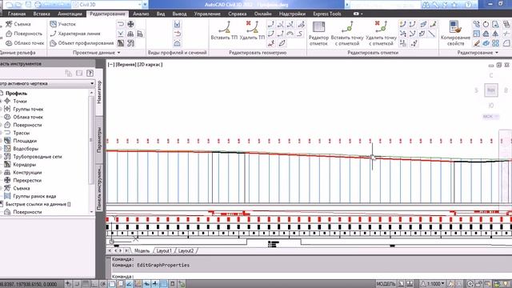Expand the Поверхности tree node
The width and height of the screenshot is (512, 288).
click(1, 125)
